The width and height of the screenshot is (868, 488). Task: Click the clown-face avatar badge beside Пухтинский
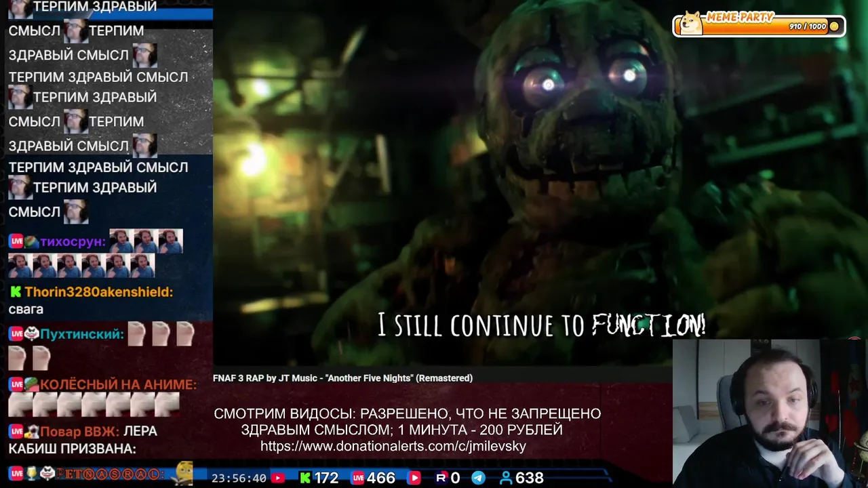[31, 333]
